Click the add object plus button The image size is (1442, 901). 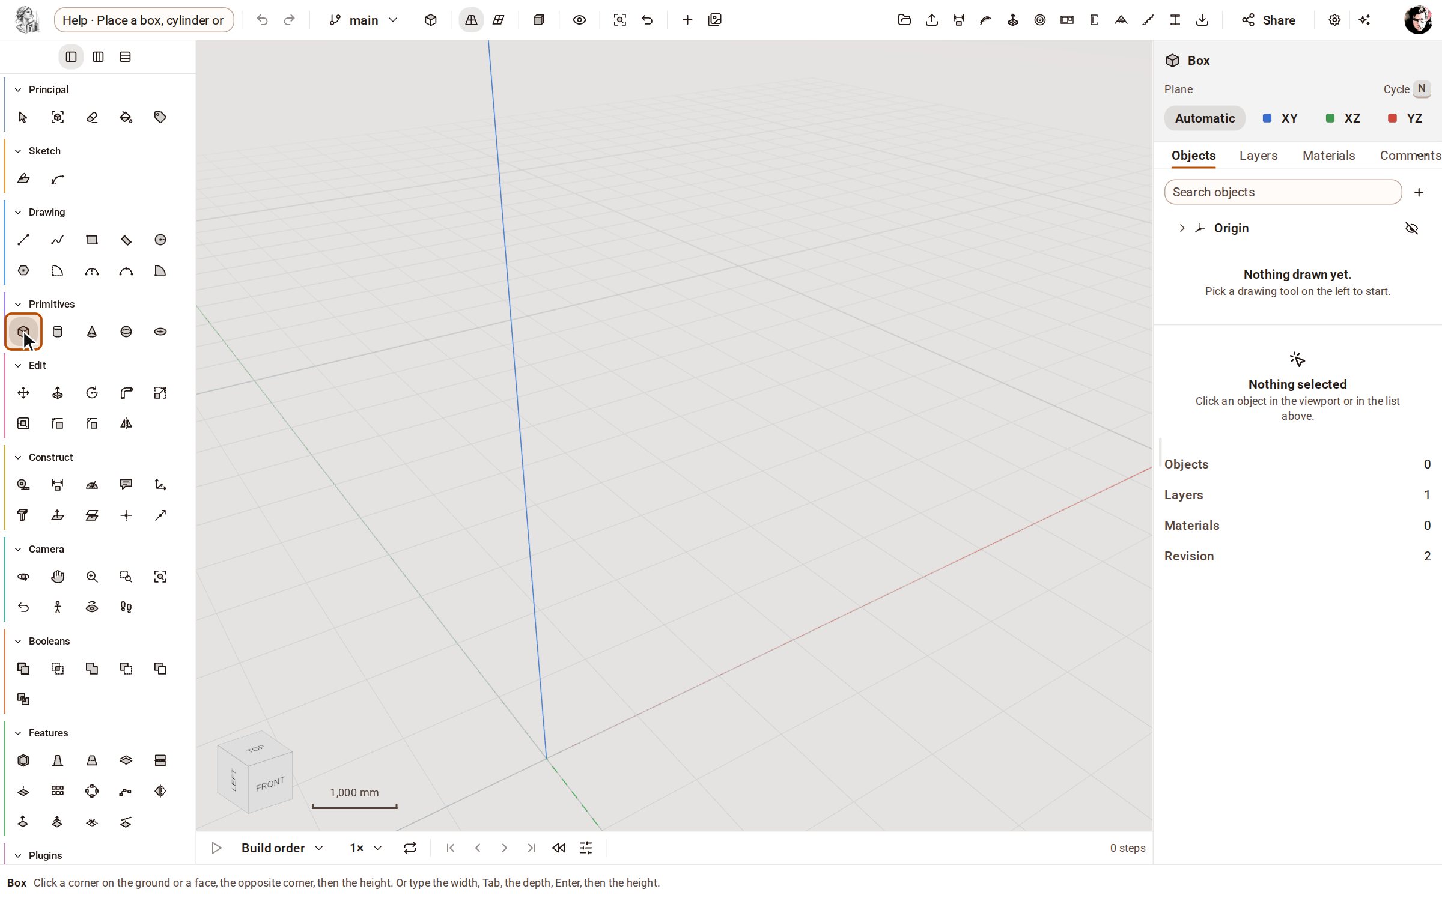(x=1419, y=192)
